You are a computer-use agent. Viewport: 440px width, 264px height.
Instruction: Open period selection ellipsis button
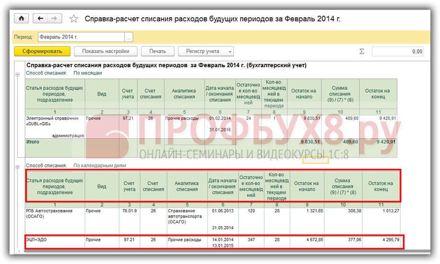pyautogui.click(x=129, y=37)
